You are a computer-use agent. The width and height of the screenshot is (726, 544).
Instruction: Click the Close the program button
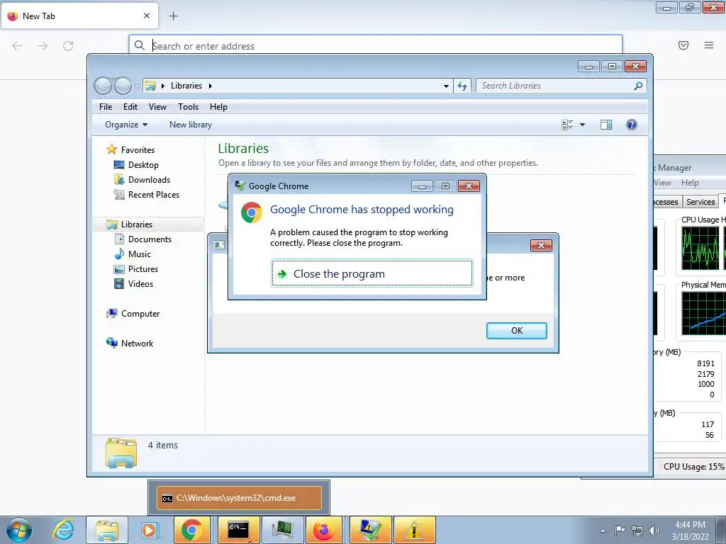(x=372, y=273)
